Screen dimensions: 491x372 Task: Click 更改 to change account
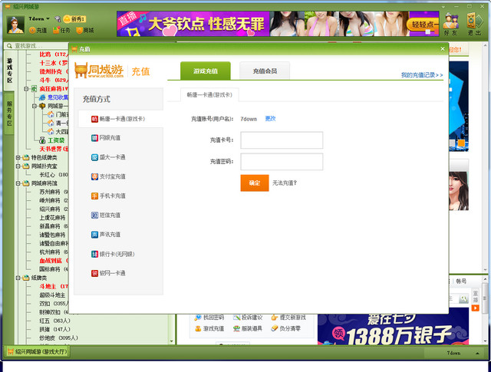pos(270,119)
